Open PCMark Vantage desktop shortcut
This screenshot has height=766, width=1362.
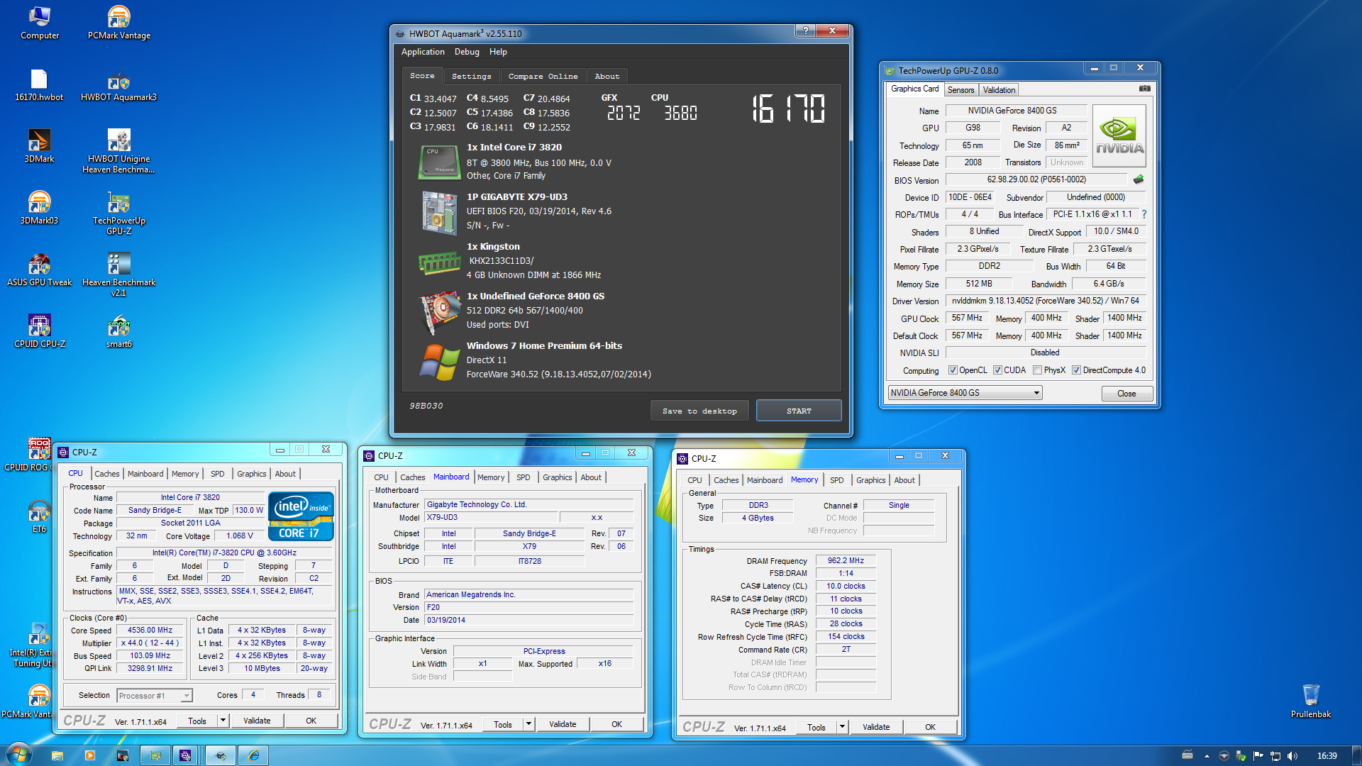(119, 23)
